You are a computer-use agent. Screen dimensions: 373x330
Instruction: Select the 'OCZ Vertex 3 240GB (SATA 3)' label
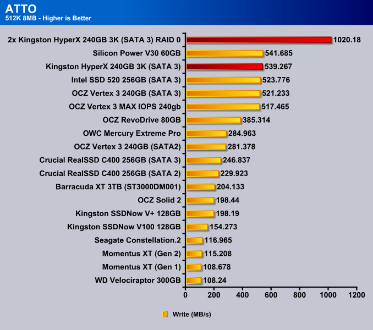pos(127,93)
